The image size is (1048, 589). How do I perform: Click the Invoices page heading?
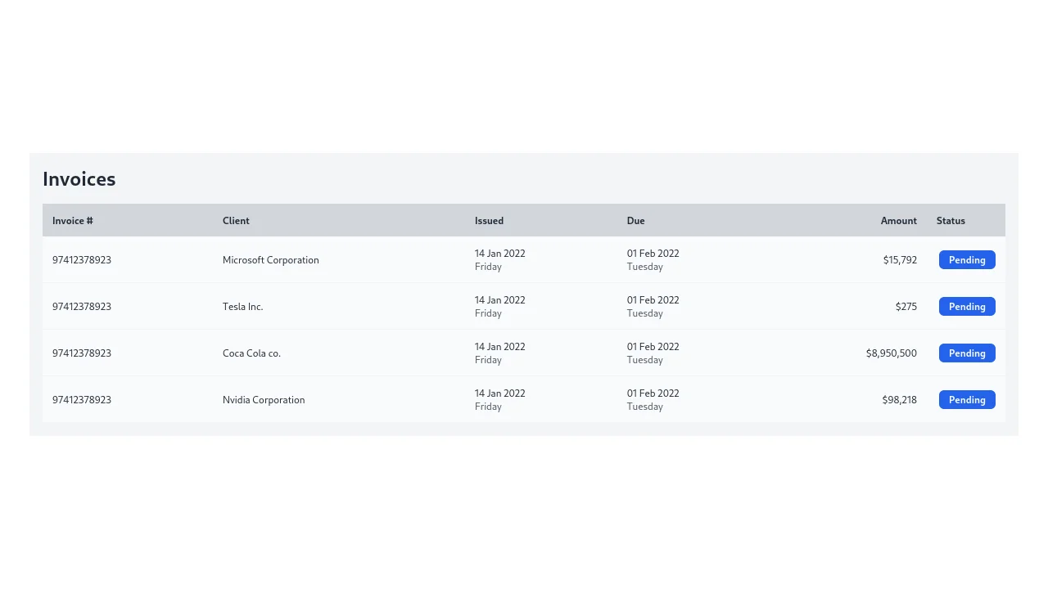pos(79,179)
